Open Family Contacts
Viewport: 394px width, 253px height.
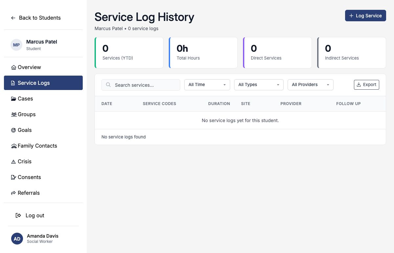[43, 146]
